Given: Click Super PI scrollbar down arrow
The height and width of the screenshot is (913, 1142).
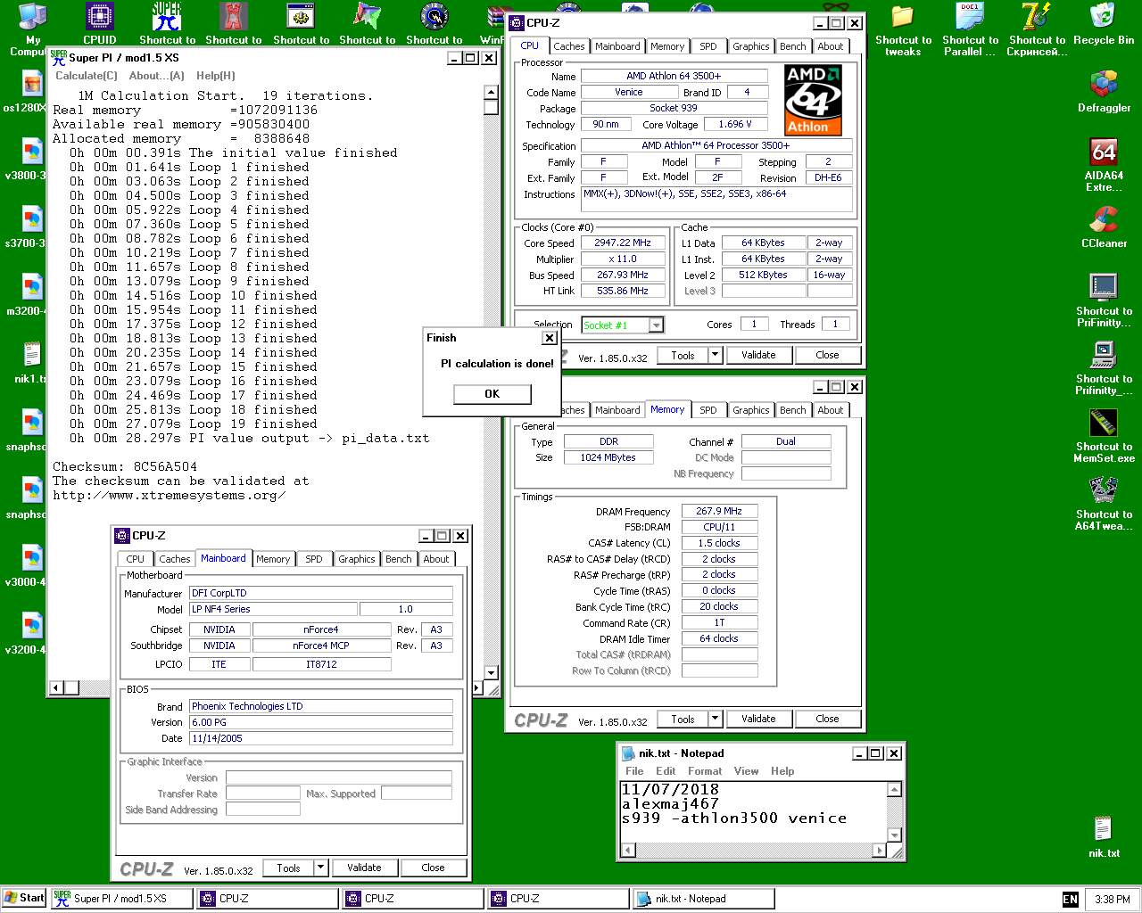Looking at the screenshot, I should (x=491, y=673).
